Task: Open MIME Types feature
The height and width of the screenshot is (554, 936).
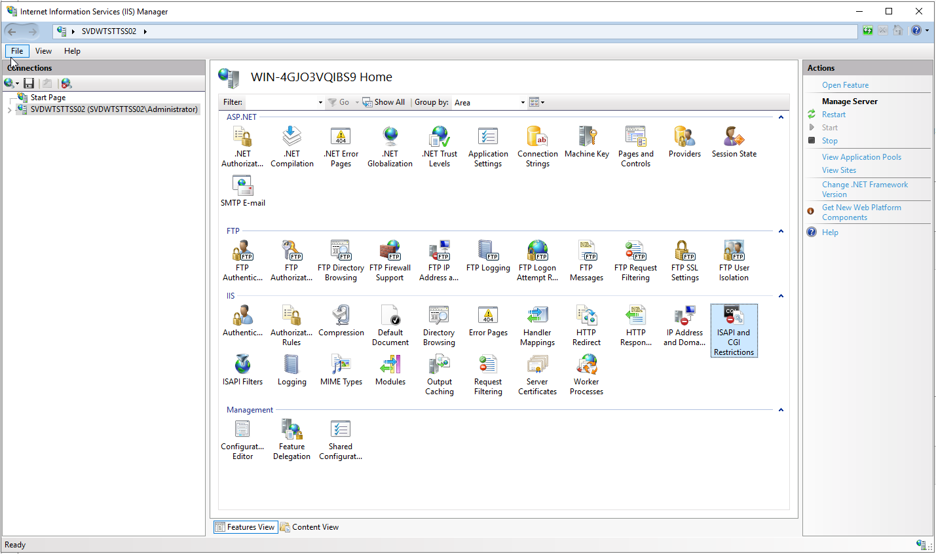Action: (x=341, y=371)
